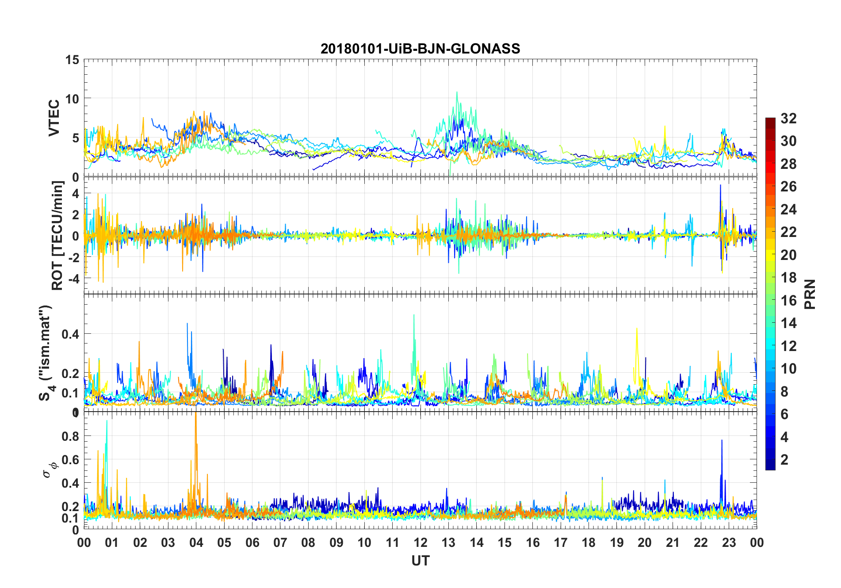Click the PRN colorbar gradient

pyautogui.click(x=770, y=294)
